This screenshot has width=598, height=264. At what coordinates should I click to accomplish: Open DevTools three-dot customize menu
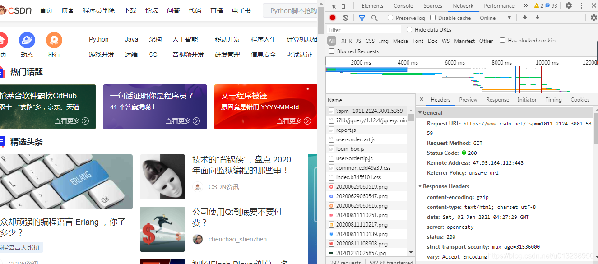pyautogui.click(x=581, y=5)
